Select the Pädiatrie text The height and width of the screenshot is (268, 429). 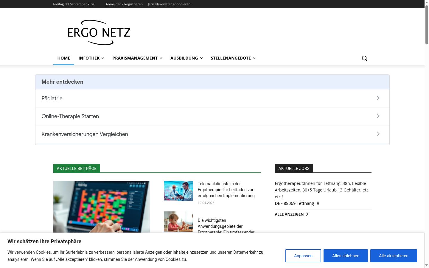tap(52, 99)
